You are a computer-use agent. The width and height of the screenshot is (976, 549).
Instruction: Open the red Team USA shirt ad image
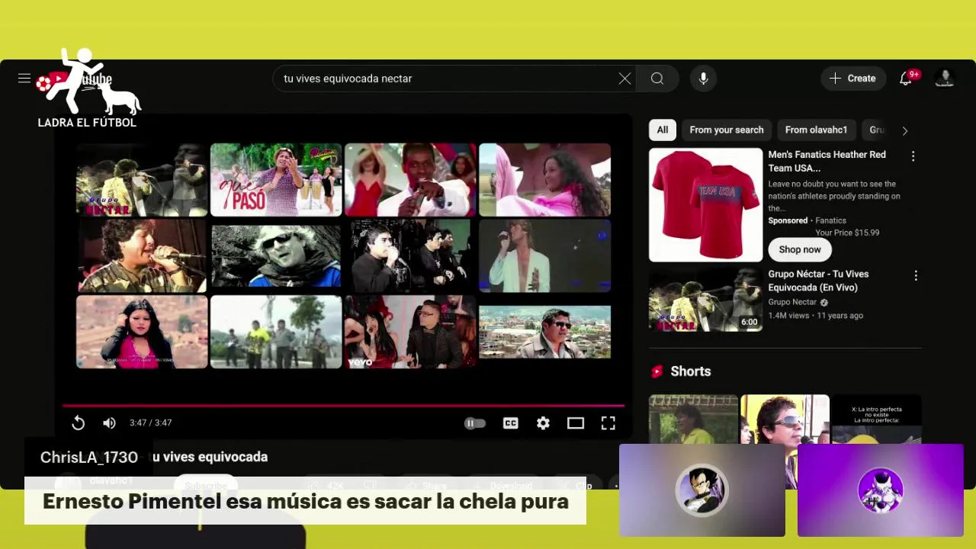click(705, 205)
